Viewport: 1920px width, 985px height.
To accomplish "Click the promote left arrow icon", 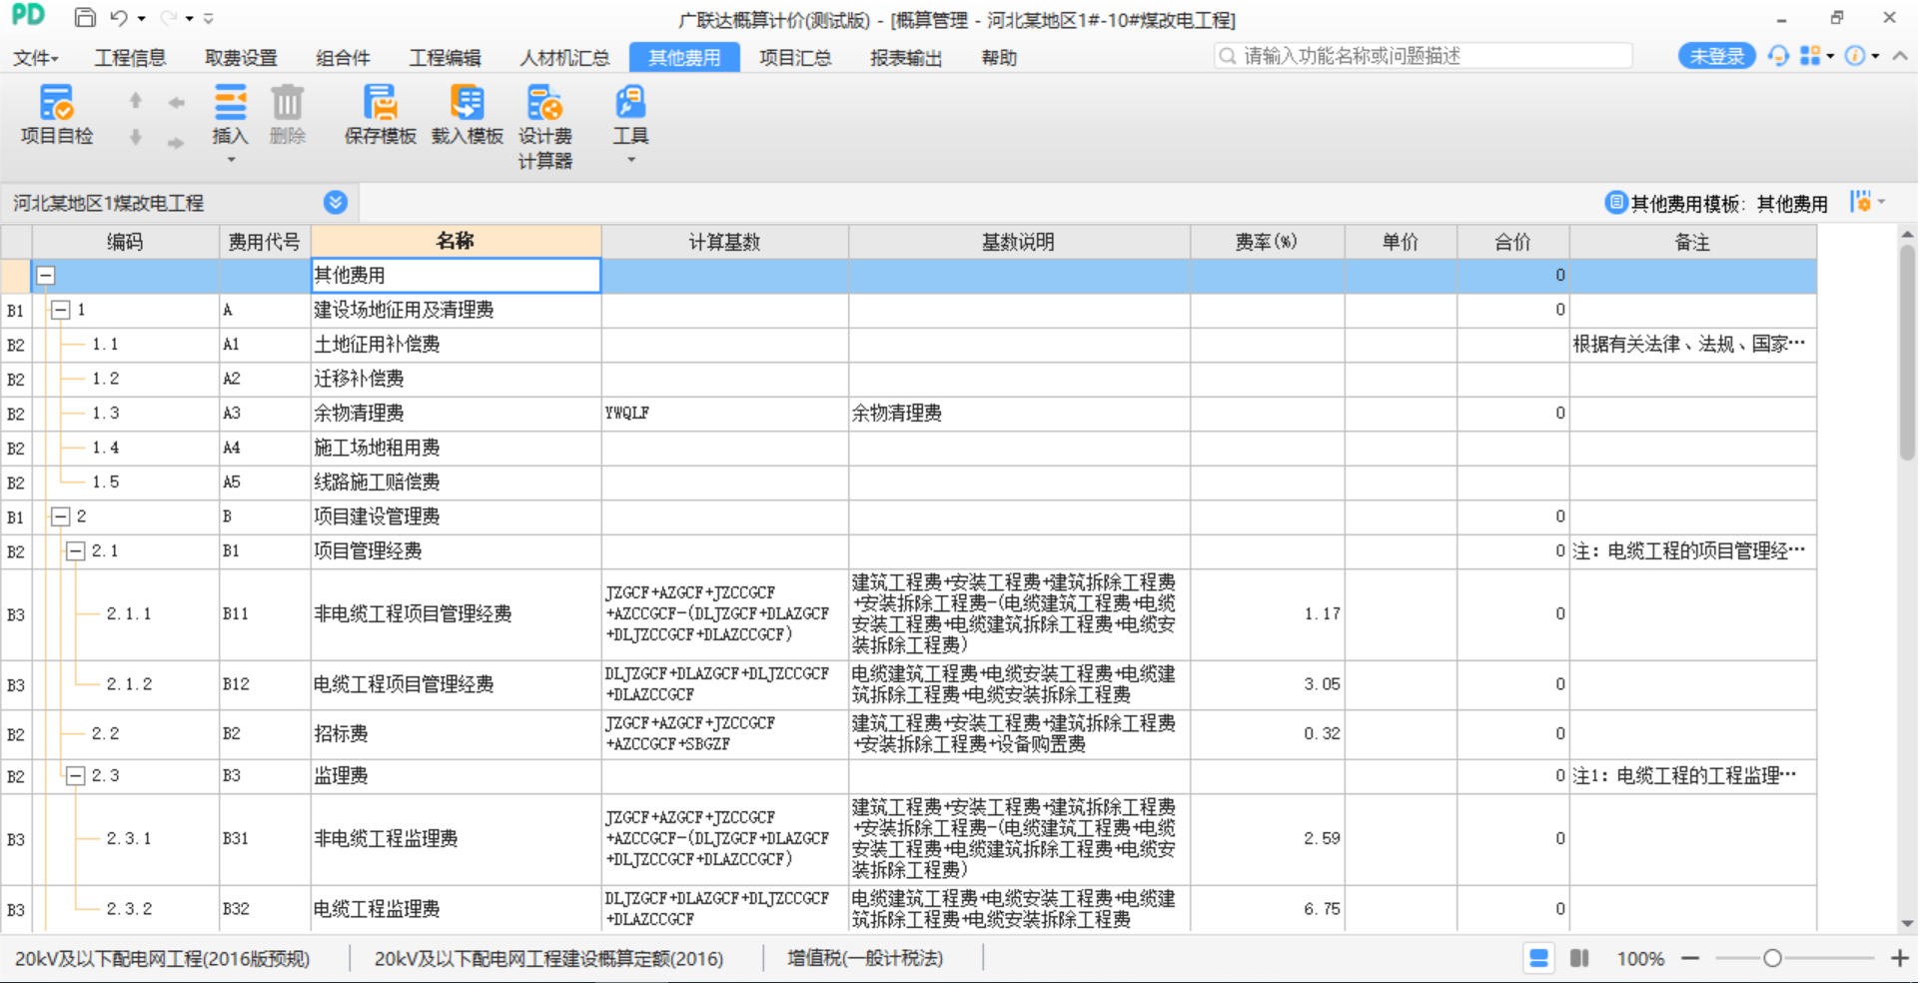I will (x=176, y=102).
